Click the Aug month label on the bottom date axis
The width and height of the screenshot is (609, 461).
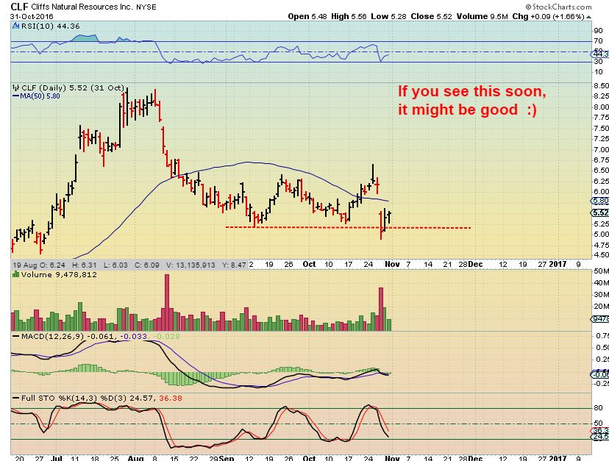tap(135, 458)
